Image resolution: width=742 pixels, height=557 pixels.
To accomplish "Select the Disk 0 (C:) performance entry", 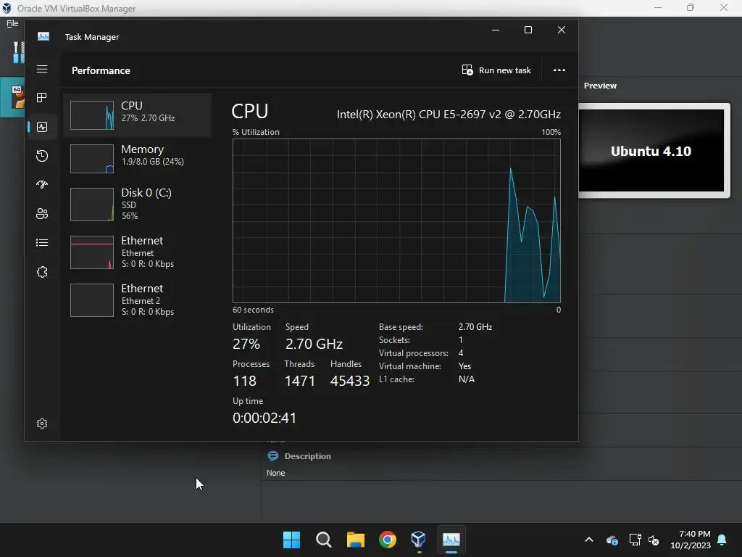I will click(x=137, y=204).
